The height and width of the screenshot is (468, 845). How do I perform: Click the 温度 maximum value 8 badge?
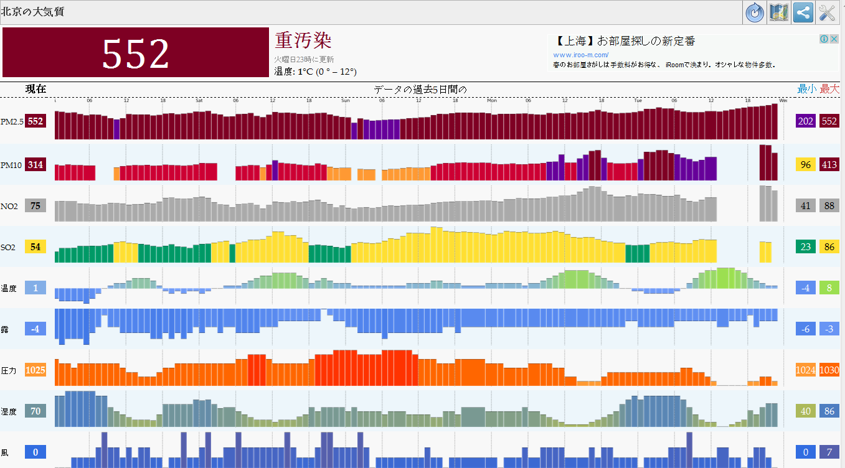[829, 288]
